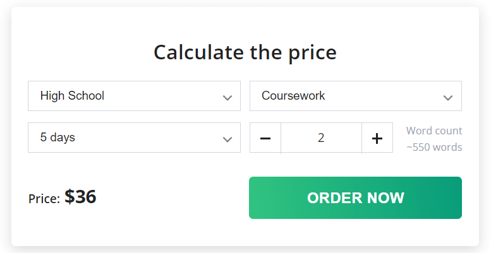Image resolution: width=491 pixels, height=253 pixels.
Task: Focus the page quantity field showing 2
Action: pyautogui.click(x=321, y=138)
